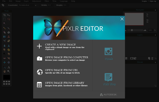Open the black main color swatch
Screen dimensions: 159x102
7,77
